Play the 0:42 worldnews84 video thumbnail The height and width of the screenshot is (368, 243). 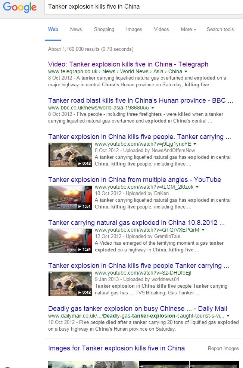[70, 284]
